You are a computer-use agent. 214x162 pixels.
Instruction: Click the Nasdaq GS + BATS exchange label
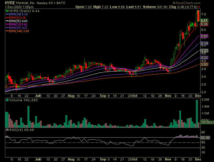pyautogui.click(x=51, y=3)
